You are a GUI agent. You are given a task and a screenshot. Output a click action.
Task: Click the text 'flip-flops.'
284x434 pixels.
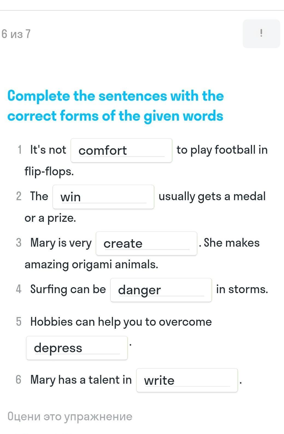(x=49, y=172)
